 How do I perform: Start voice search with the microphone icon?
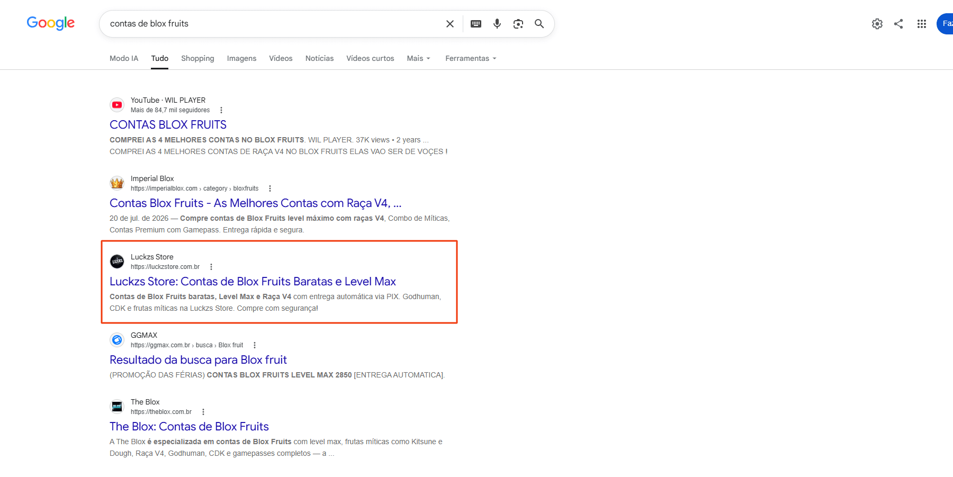click(497, 24)
